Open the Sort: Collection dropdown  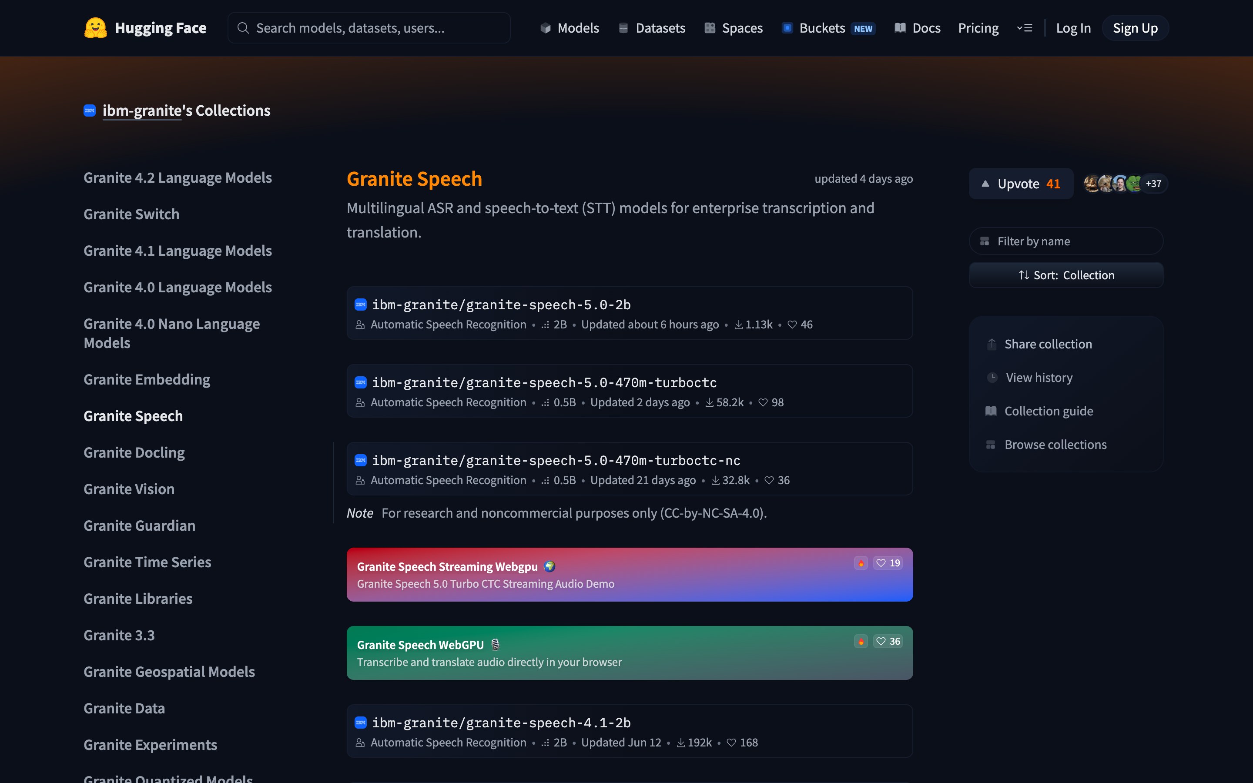(1066, 275)
